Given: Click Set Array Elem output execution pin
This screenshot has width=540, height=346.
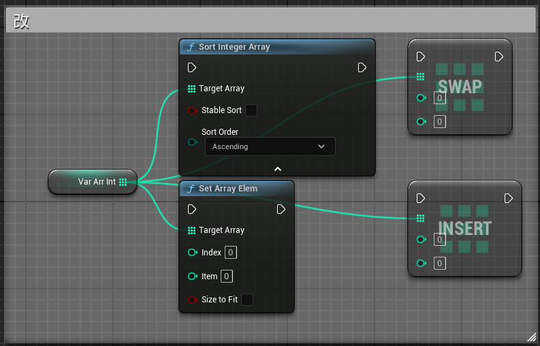Looking at the screenshot, I should 281,209.
